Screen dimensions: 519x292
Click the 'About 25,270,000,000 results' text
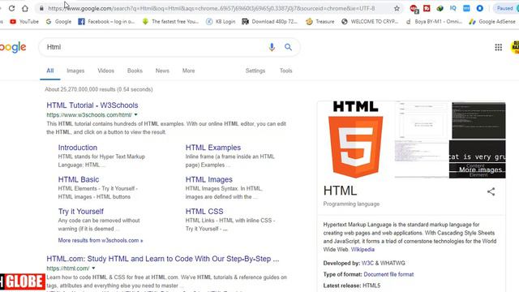(99, 89)
